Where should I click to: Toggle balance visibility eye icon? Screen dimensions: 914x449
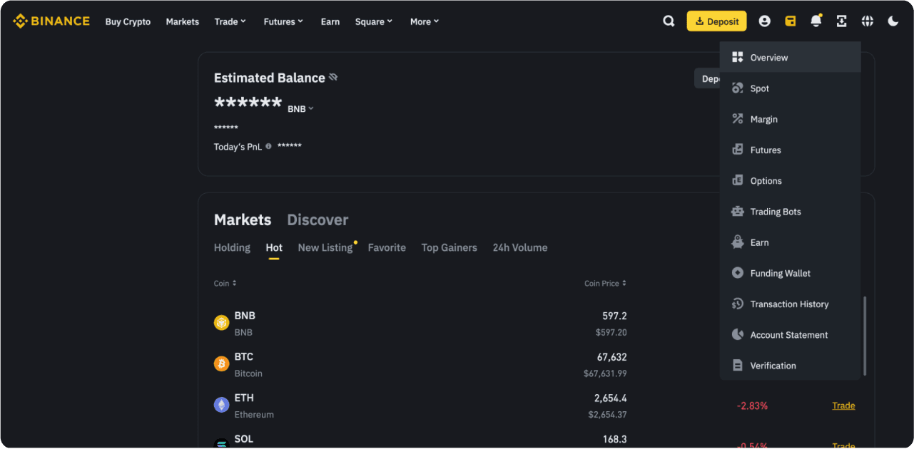point(333,77)
